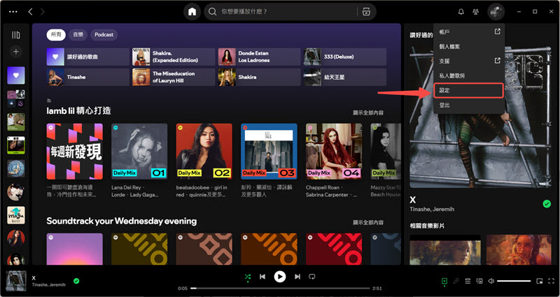Screen dimensions: 560x297
Task: Go forward with the right arrow
Action: coord(43,12)
